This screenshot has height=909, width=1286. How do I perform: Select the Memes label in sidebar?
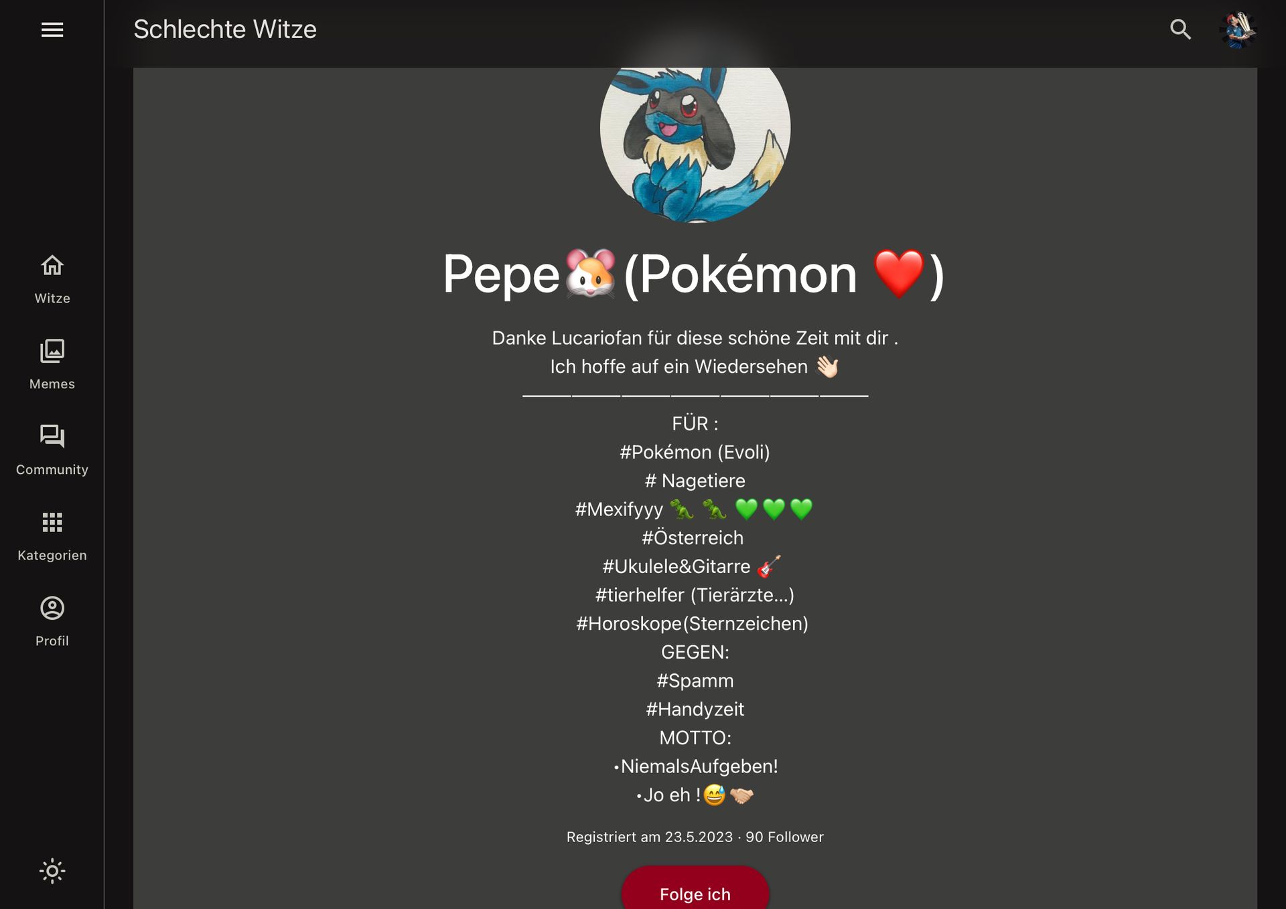coord(52,384)
